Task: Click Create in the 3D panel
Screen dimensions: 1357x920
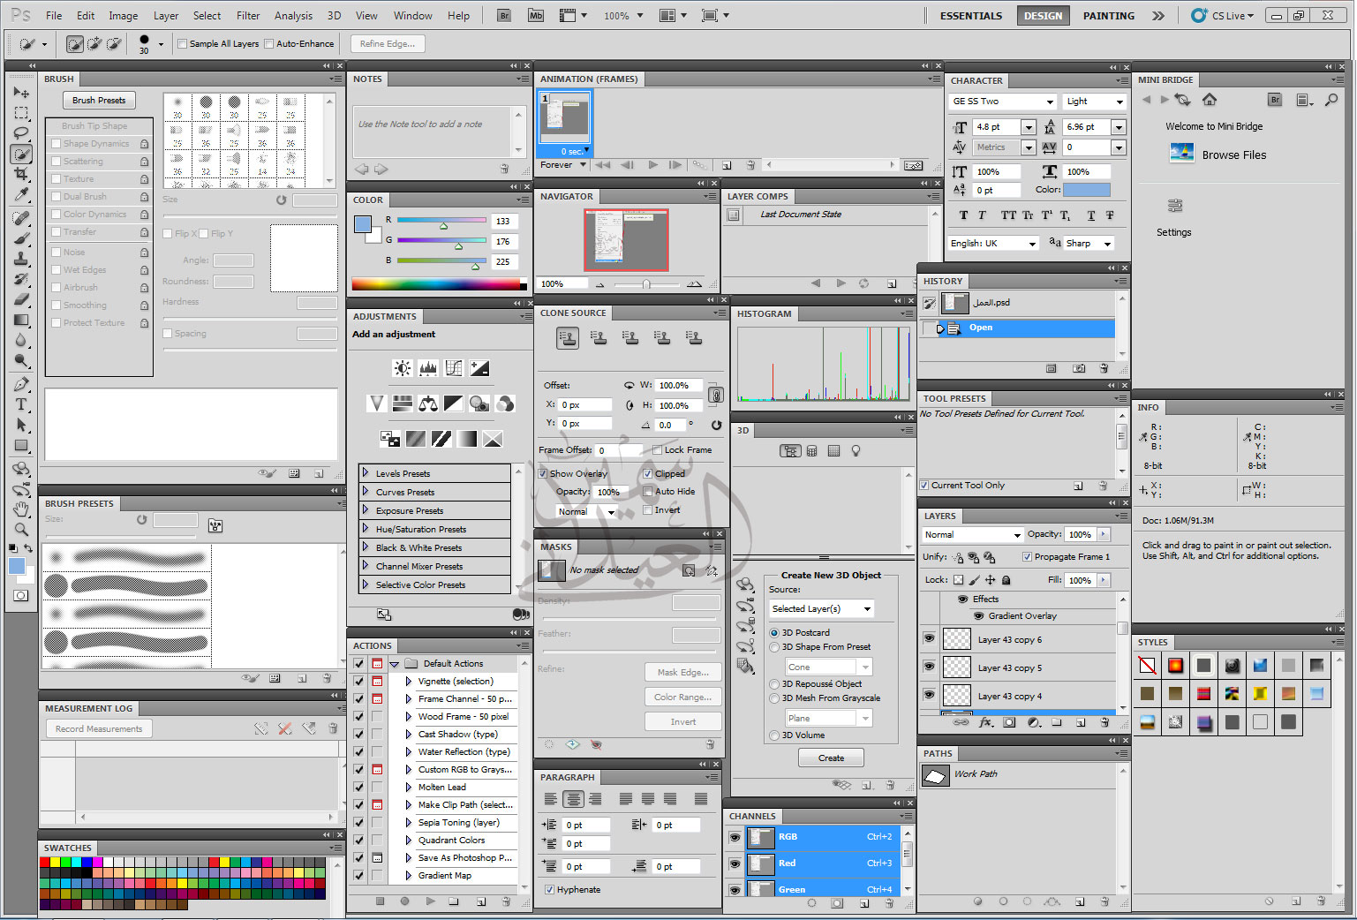Action: click(831, 758)
